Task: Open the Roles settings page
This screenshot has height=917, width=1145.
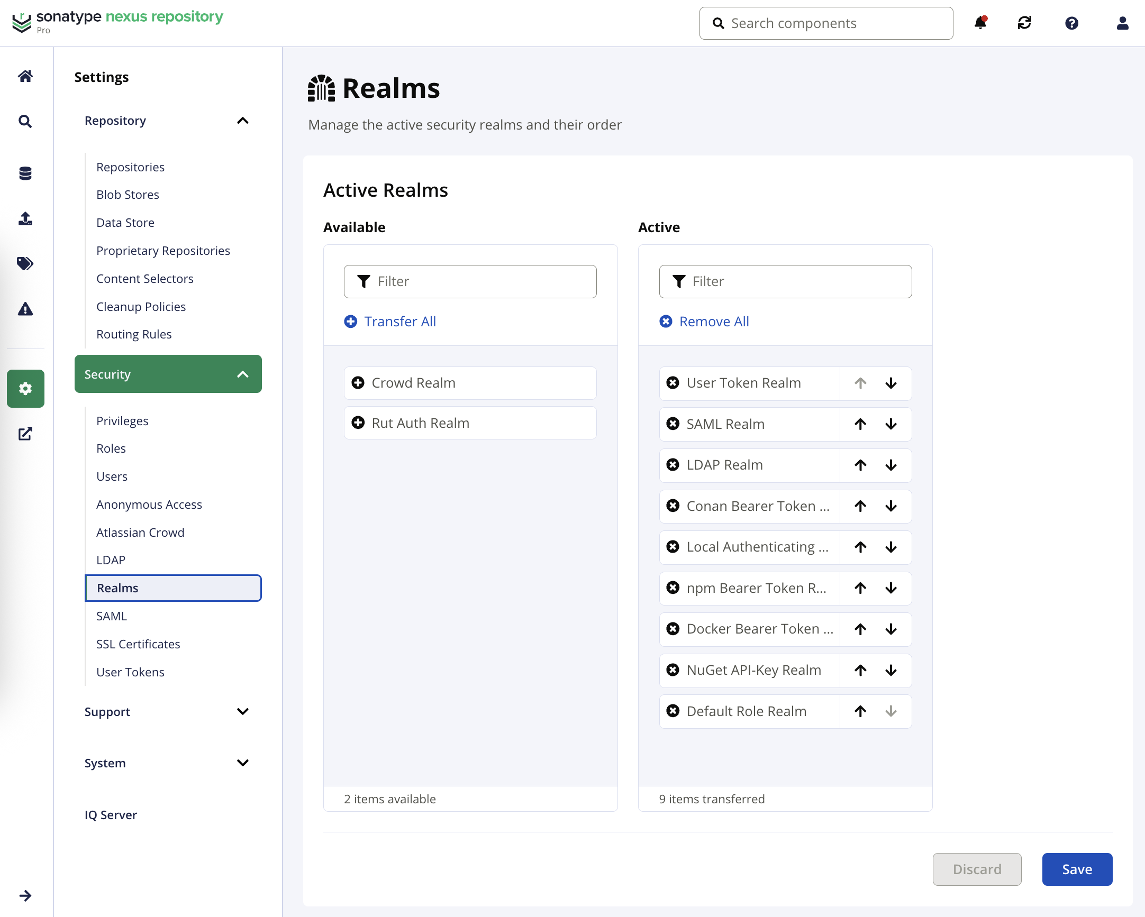Action: pos(111,448)
